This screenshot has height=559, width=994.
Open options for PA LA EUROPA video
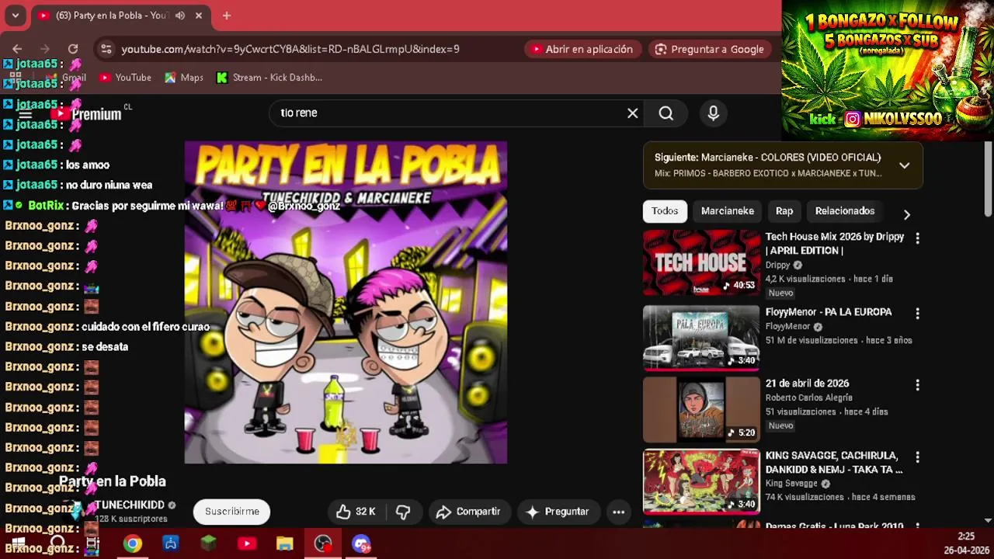pos(917,314)
